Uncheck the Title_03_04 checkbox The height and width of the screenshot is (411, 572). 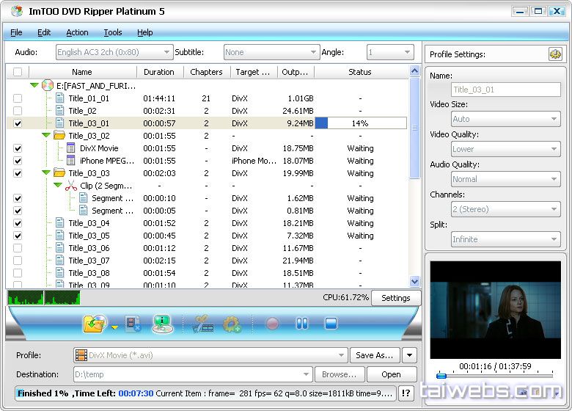coord(18,223)
